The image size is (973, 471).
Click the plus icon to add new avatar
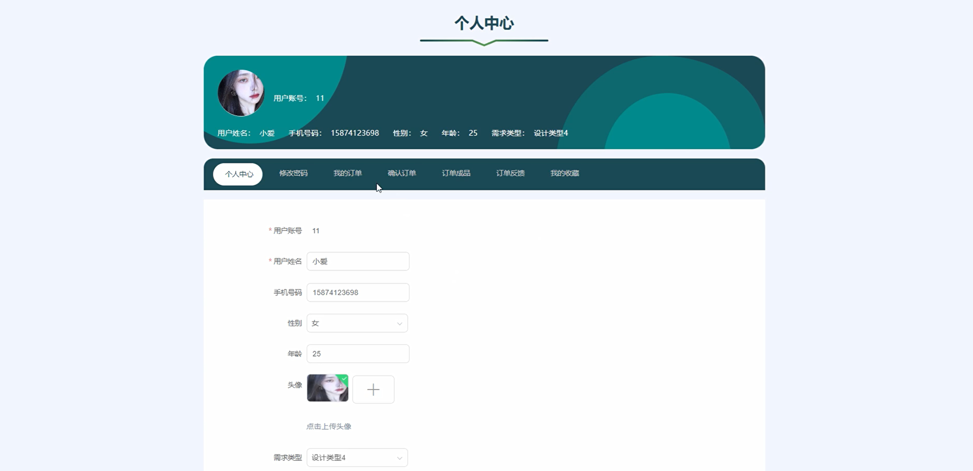click(373, 389)
